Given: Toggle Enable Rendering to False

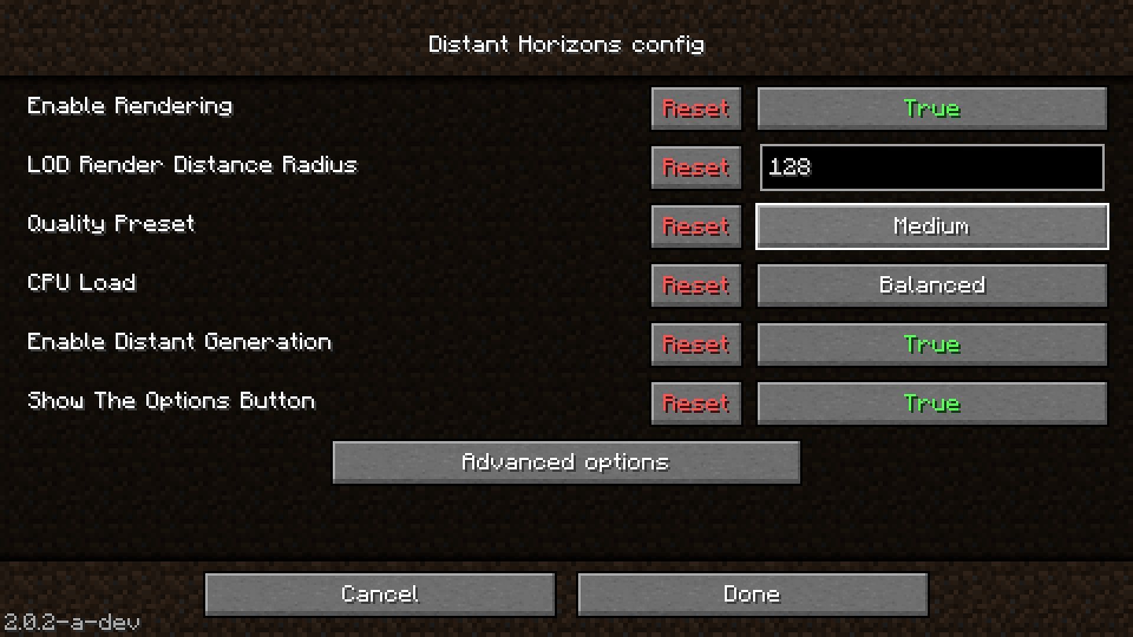Looking at the screenshot, I should point(931,107).
